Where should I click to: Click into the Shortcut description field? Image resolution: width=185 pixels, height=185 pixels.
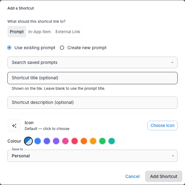click(92, 103)
